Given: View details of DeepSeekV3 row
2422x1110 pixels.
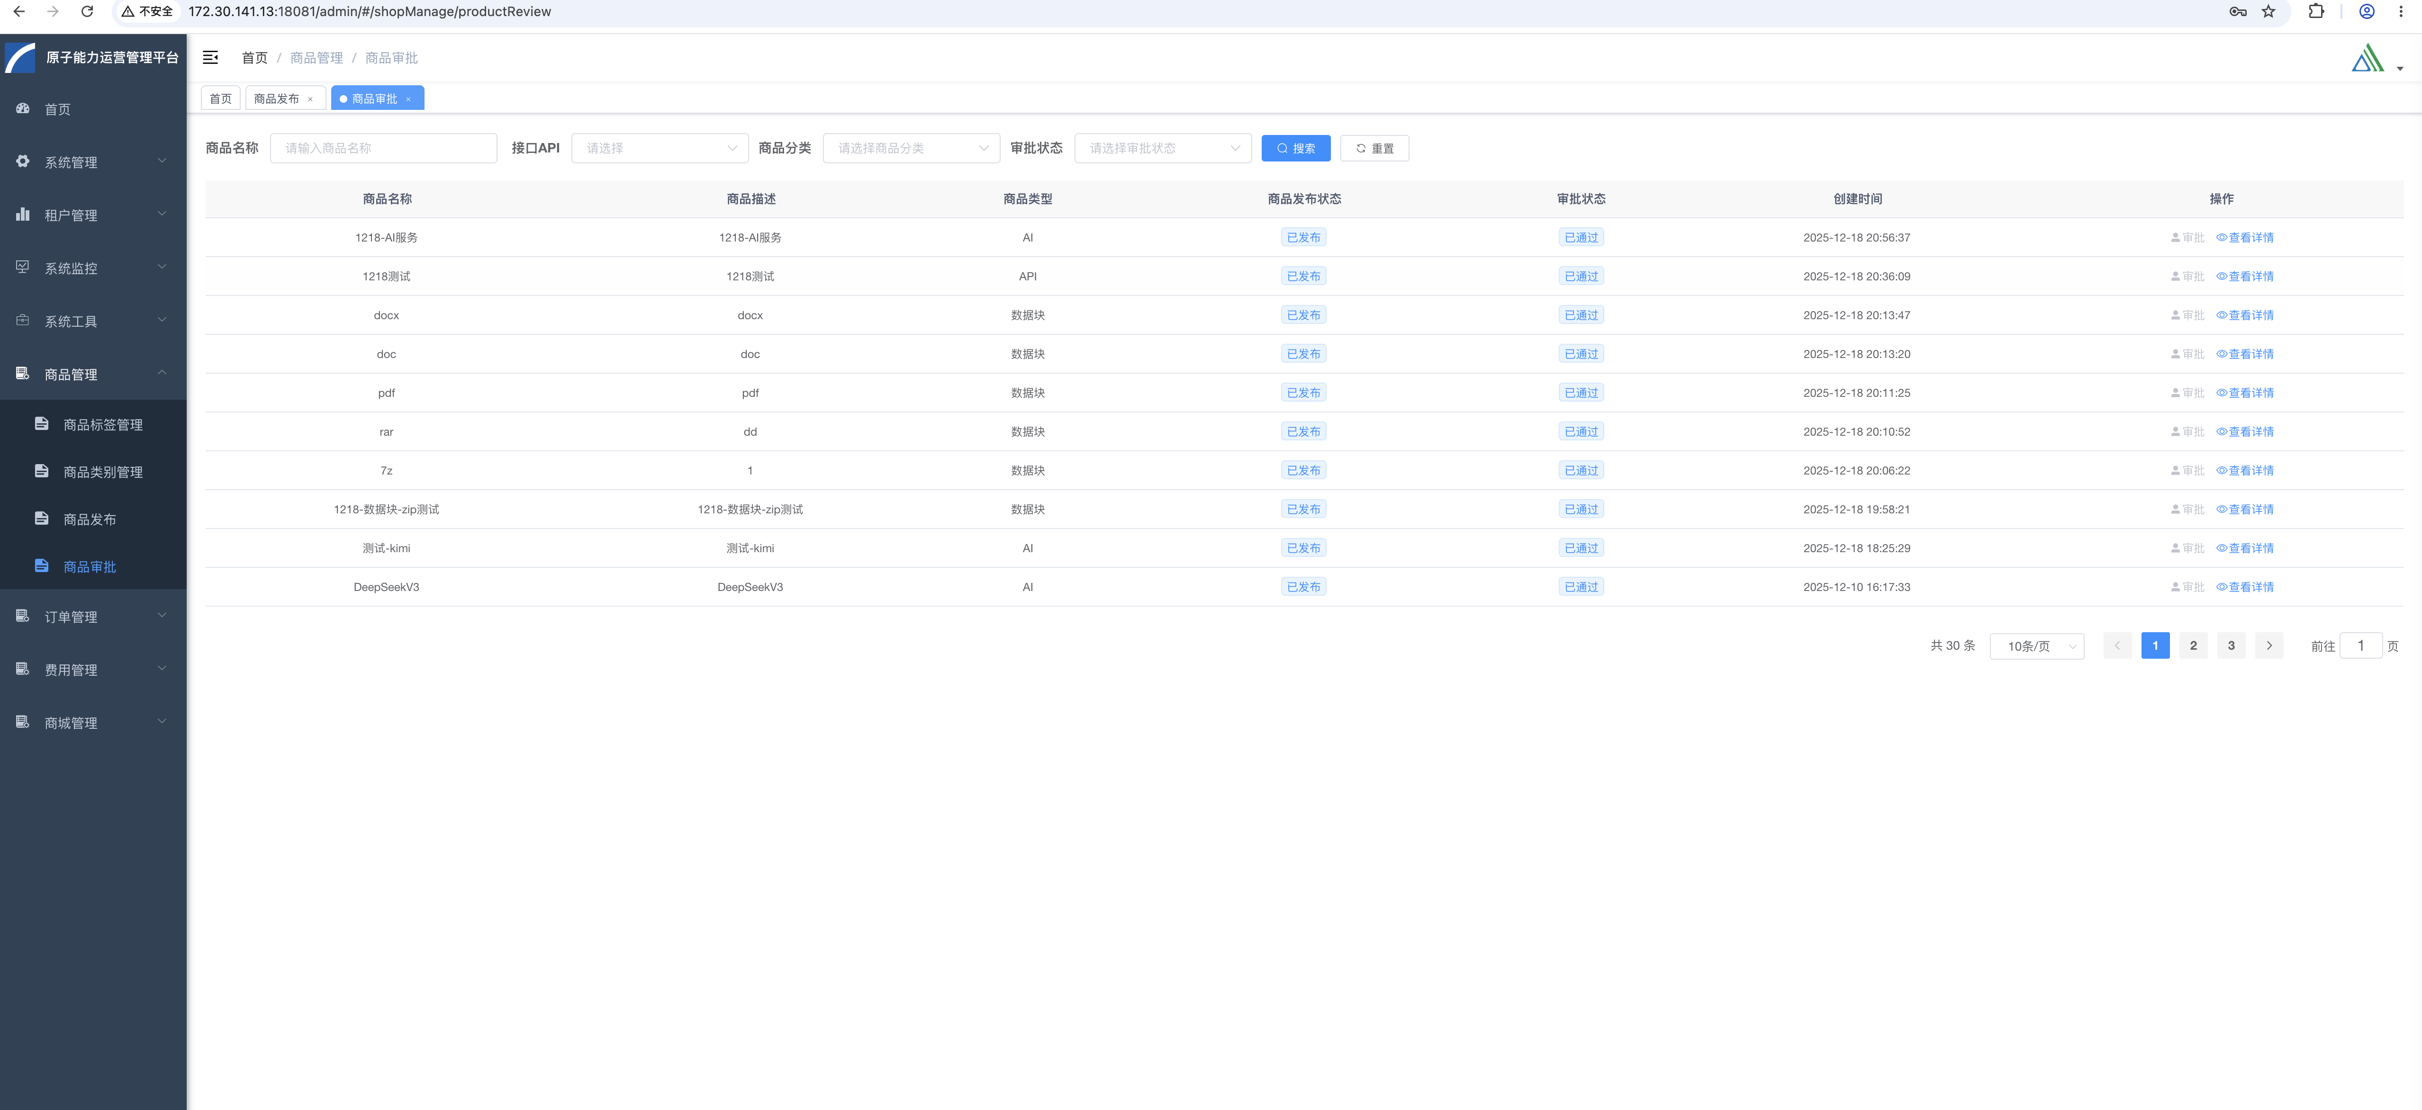Looking at the screenshot, I should click(x=2245, y=586).
